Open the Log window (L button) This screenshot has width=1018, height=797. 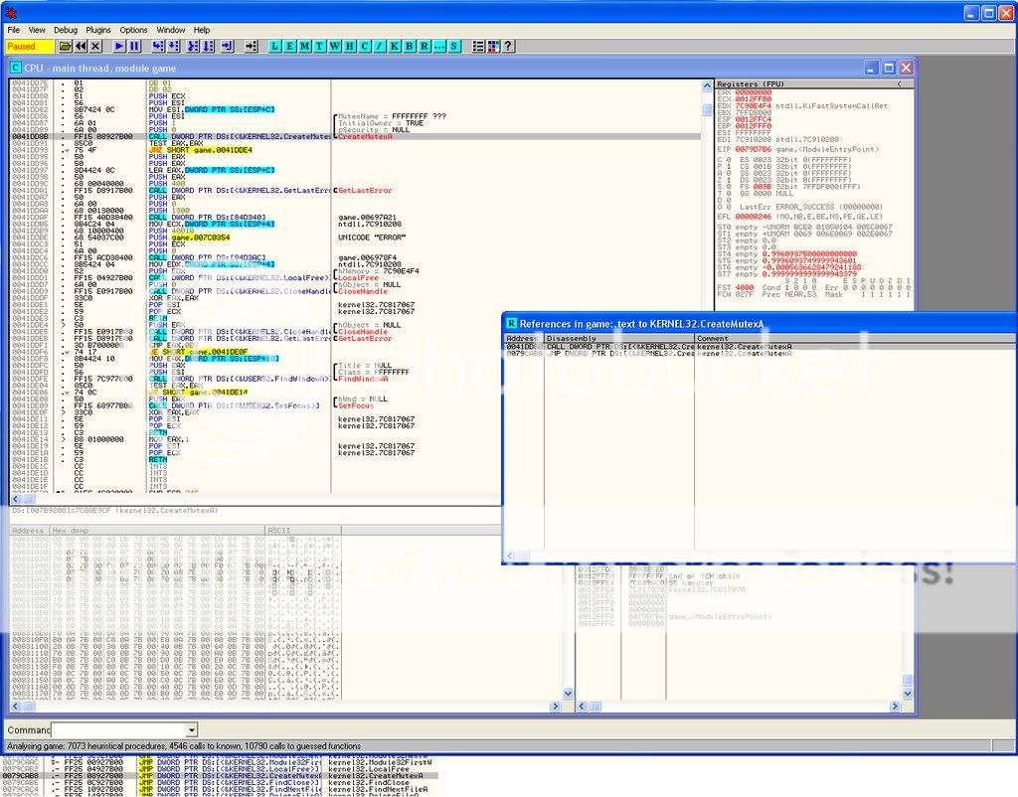pyautogui.click(x=275, y=46)
